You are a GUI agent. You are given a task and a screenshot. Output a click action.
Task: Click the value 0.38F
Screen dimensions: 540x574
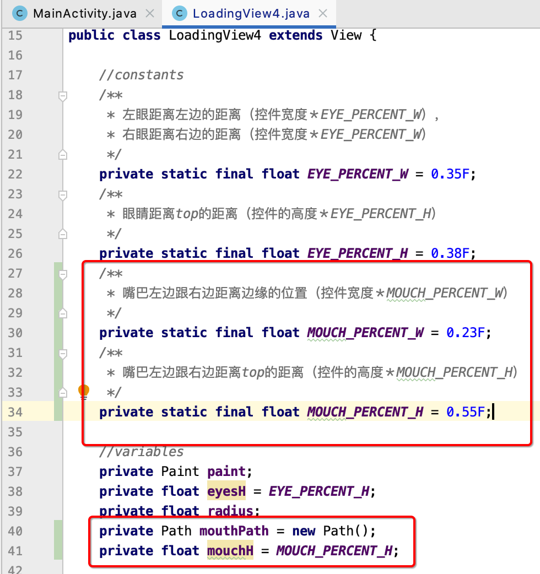tap(450, 253)
